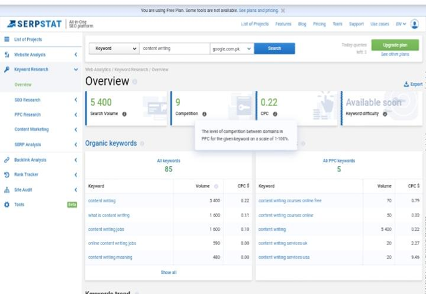426x294 pixels.
Task: Click info icon next to Volume column header
Action: point(216,186)
